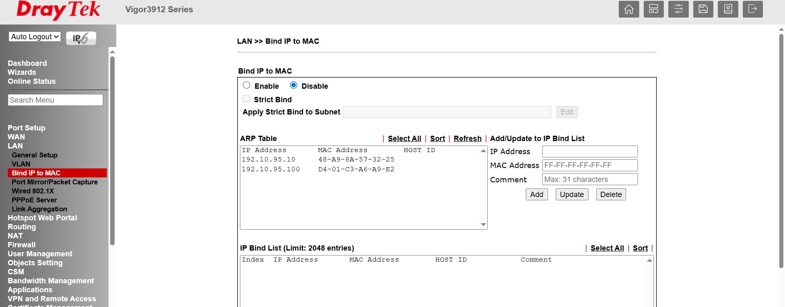
Task: Open Port Mirror/Packet Capture menu item
Action: 54,182
